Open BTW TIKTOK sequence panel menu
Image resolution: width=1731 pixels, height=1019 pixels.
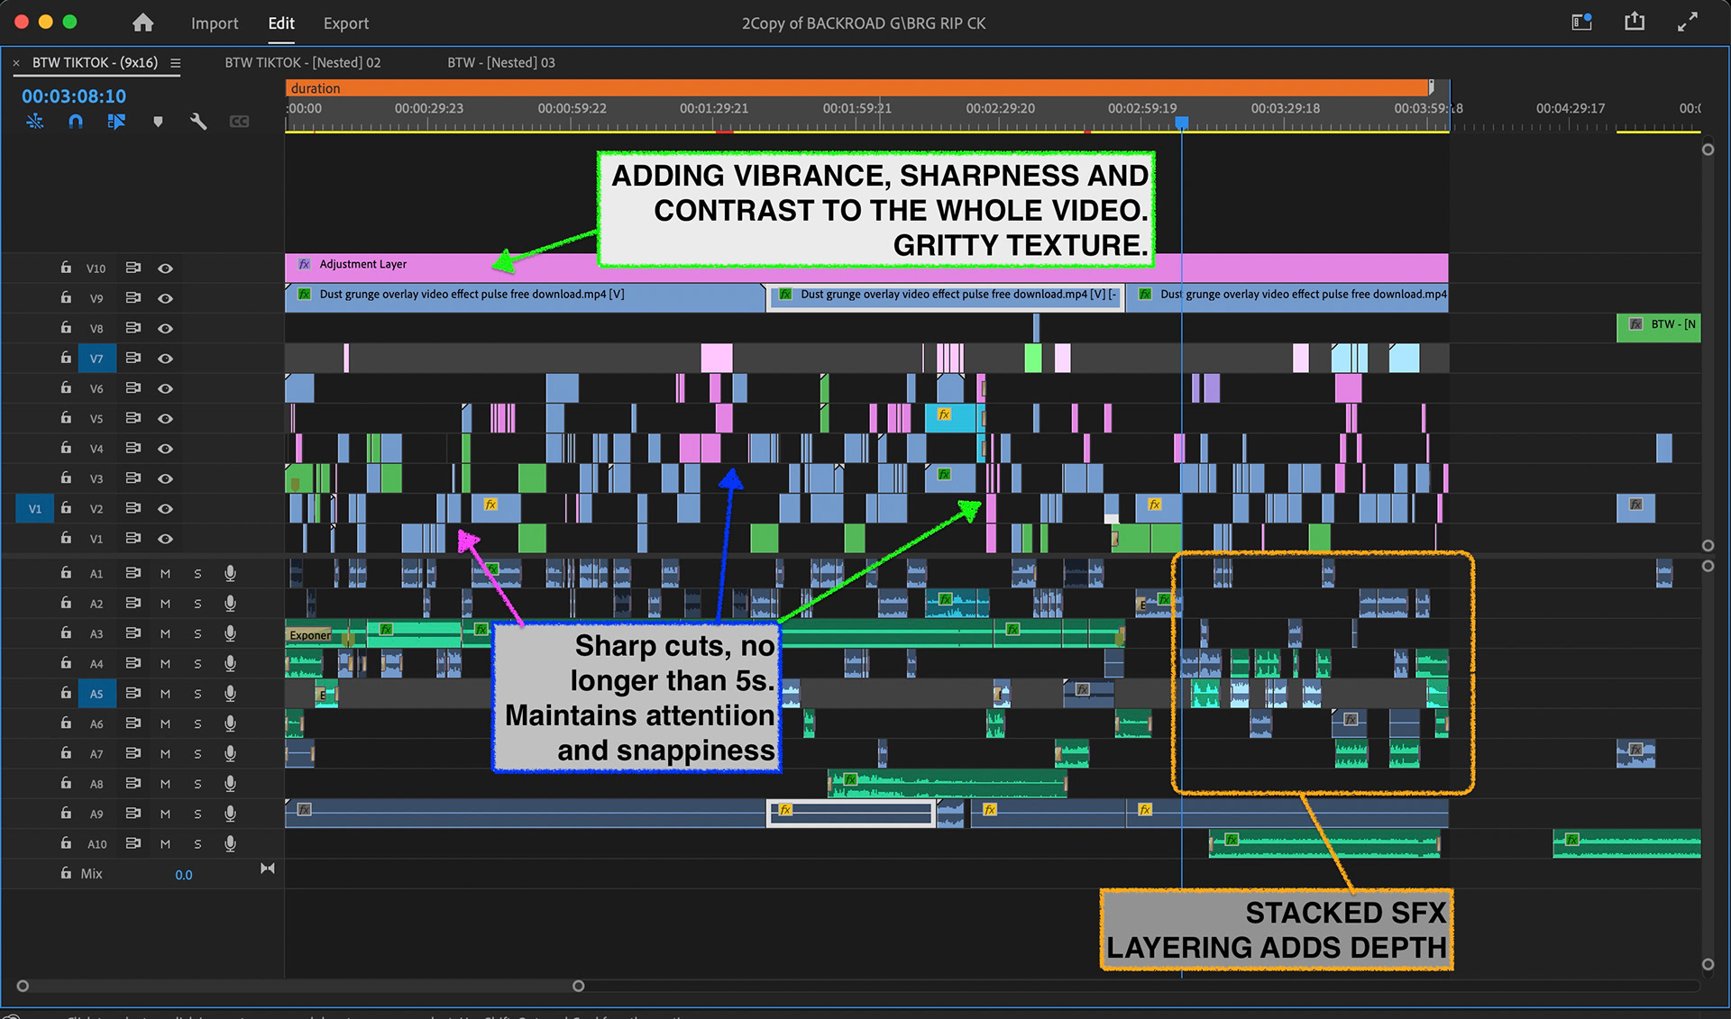click(176, 63)
